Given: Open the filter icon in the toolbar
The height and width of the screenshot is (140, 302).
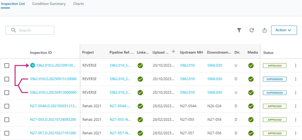Looking at the screenshot, I should pyautogui.click(x=239, y=30).
